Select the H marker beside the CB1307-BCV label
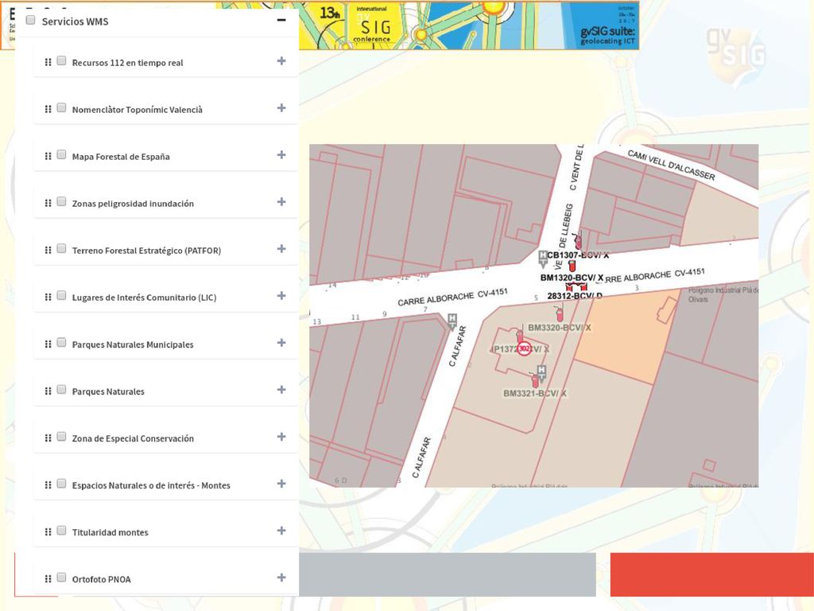Screen dimensions: 814x611 tap(543, 259)
